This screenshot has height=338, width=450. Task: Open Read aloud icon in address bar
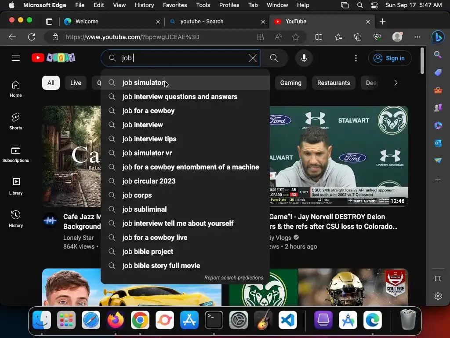[x=278, y=37]
